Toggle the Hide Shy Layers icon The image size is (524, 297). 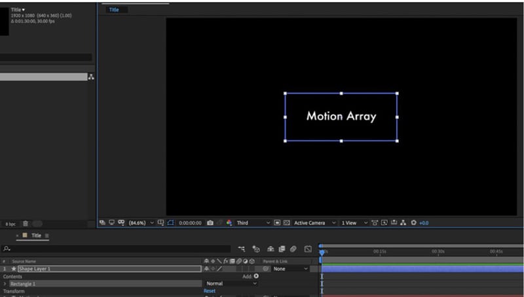point(271,249)
